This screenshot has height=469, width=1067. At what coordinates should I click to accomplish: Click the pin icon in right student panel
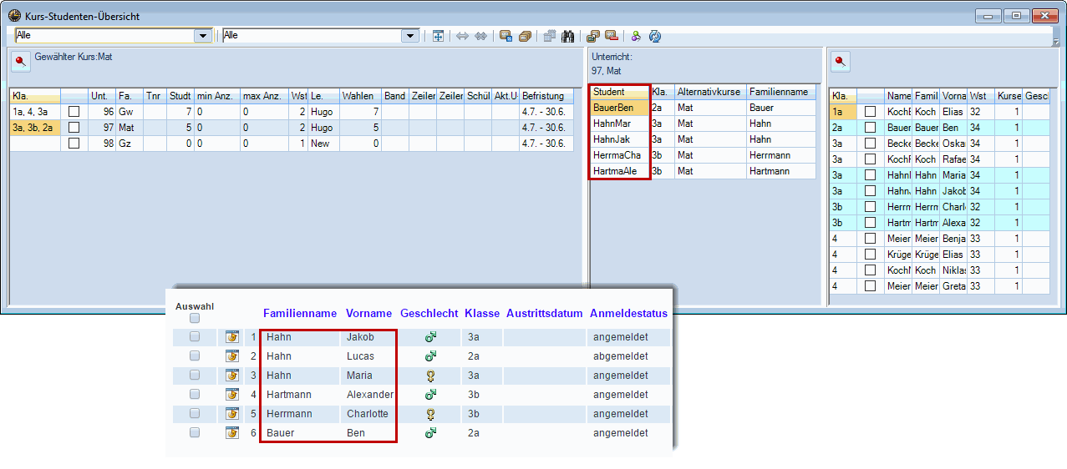(x=840, y=62)
